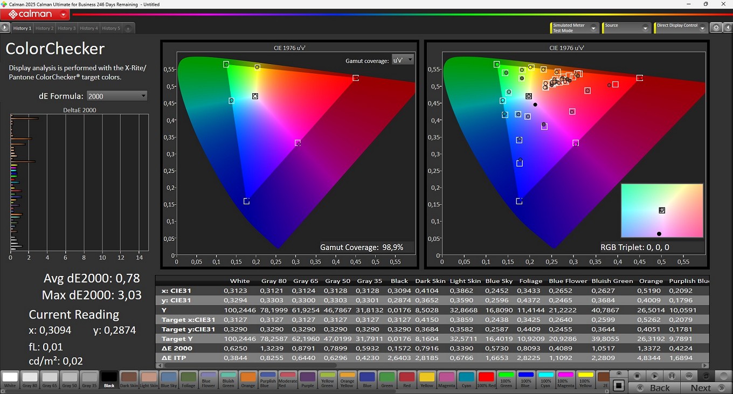Viewport: 733px width, 394px height.
Task: Switch to the History 4 tab
Action: [88, 28]
